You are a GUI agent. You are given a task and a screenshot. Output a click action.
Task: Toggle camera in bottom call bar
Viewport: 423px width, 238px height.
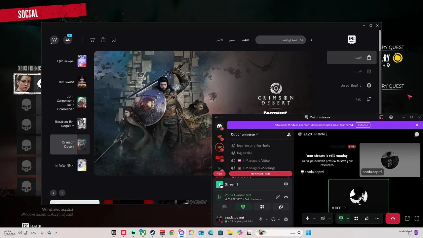[323, 218]
